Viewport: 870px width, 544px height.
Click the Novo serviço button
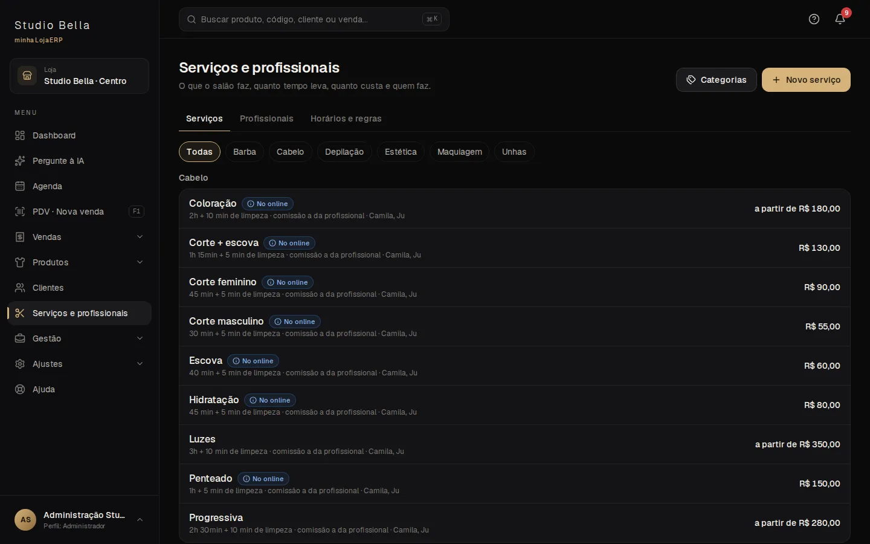(x=806, y=80)
